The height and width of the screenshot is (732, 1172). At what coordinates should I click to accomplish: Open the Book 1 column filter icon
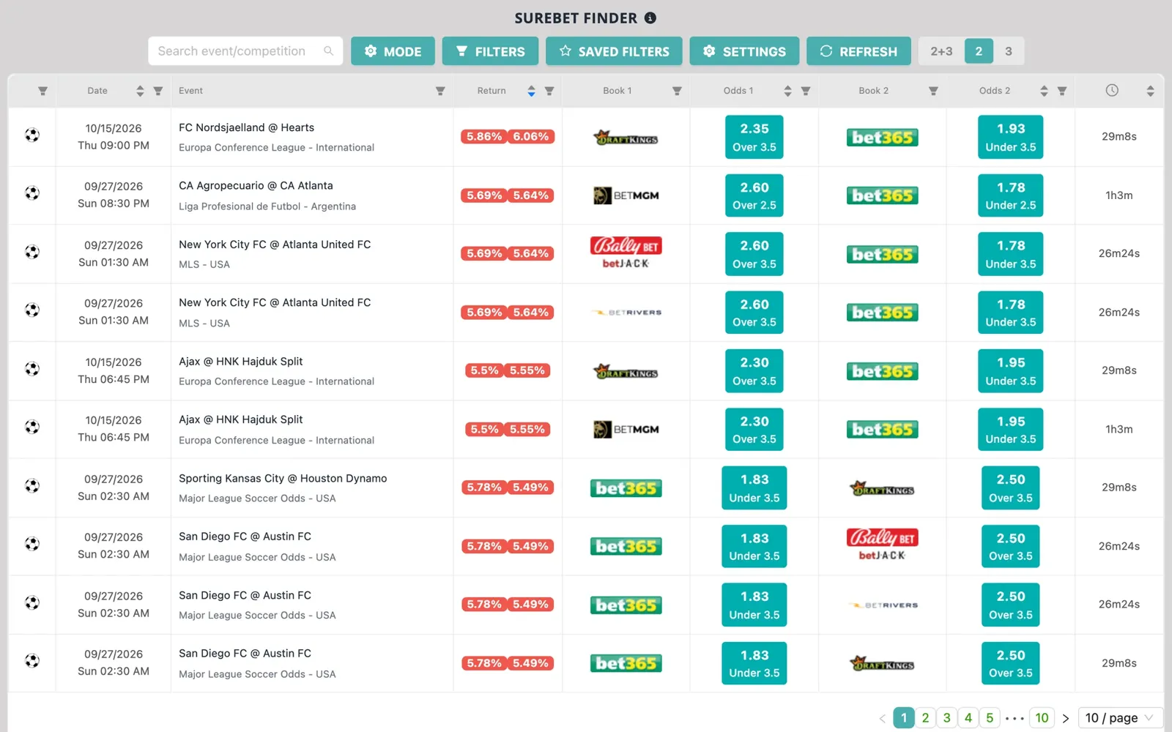point(677,91)
